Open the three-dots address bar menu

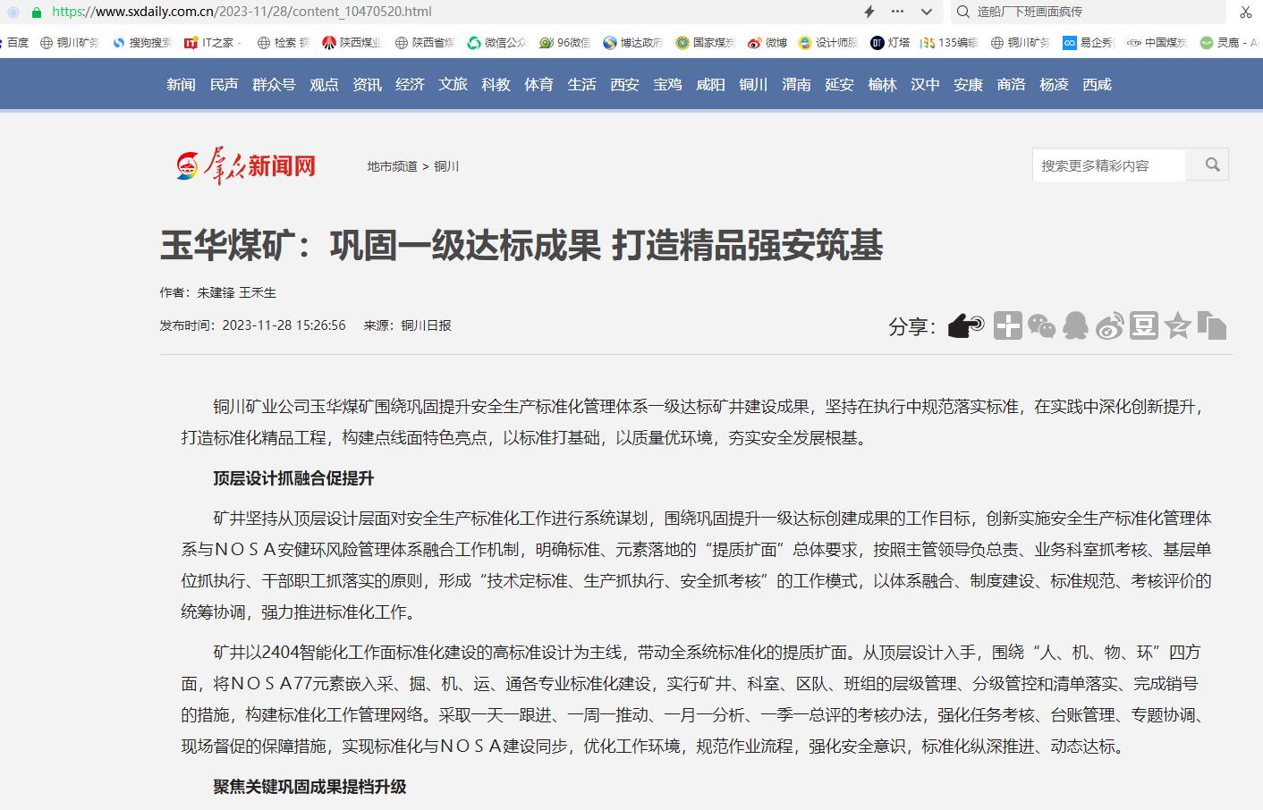897,12
